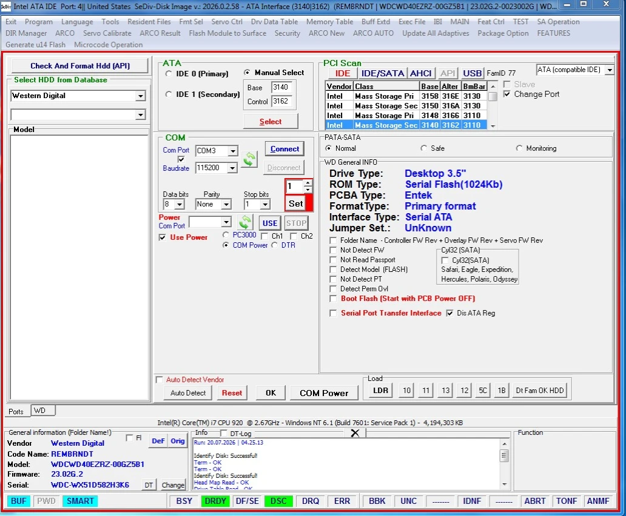Select IDE 1 (Secondary) radio button
The width and height of the screenshot is (626, 516).
click(169, 94)
